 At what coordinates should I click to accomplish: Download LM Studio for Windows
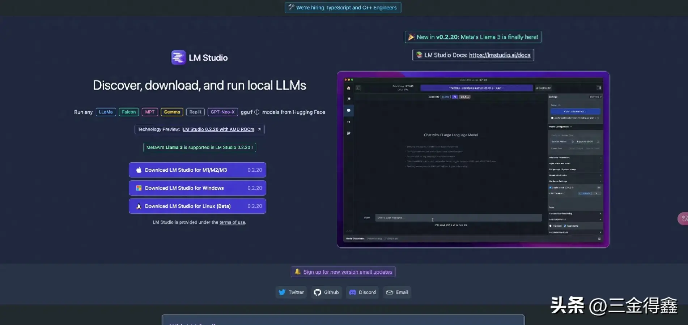tap(198, 188)
